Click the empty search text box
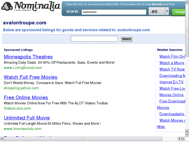The width and height of the screenshot is (189, 142). click(x=94, y=39)
